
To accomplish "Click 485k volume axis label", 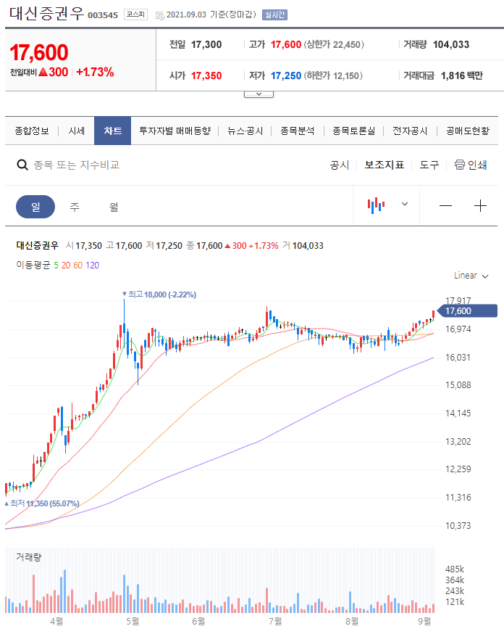I will (455, 569).
